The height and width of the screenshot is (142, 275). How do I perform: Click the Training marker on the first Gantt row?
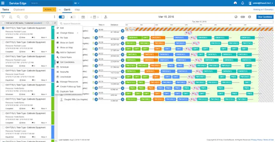[131, 29]
